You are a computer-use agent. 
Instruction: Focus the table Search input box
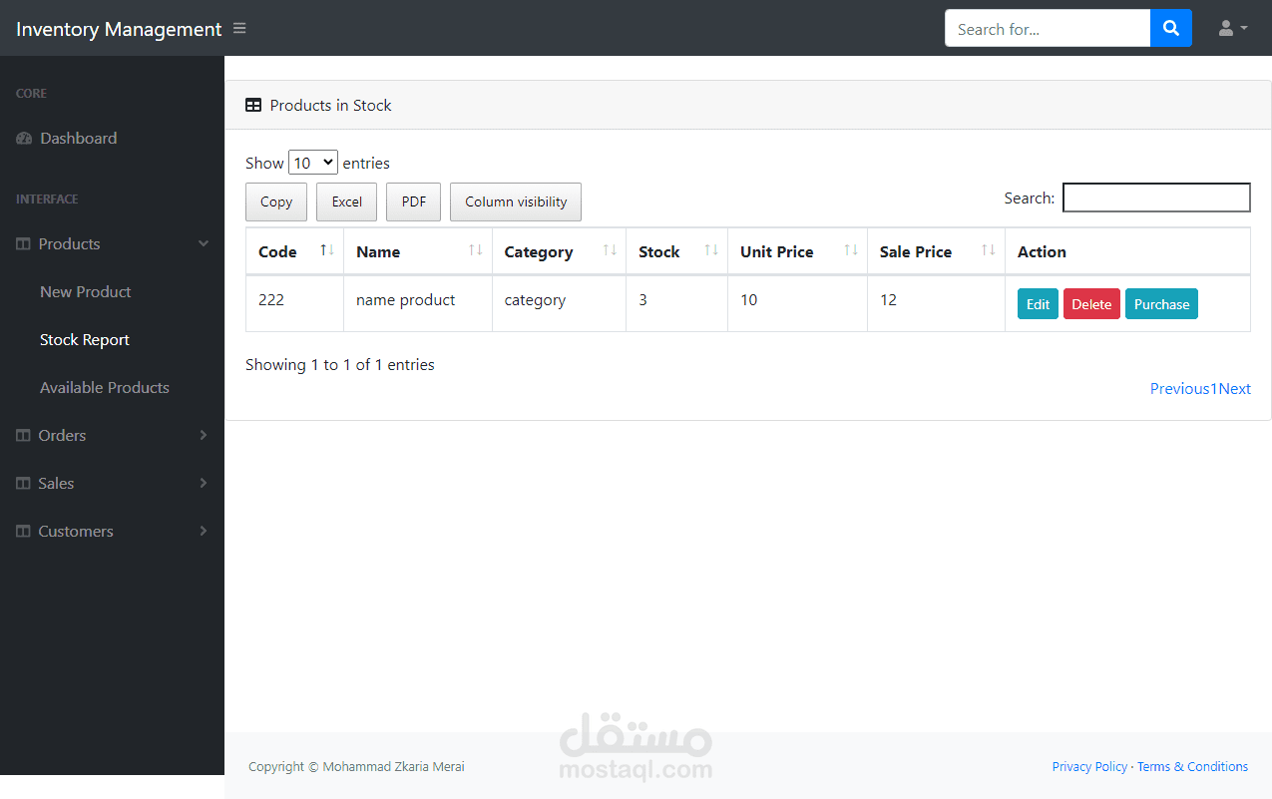pos(1156,198)
